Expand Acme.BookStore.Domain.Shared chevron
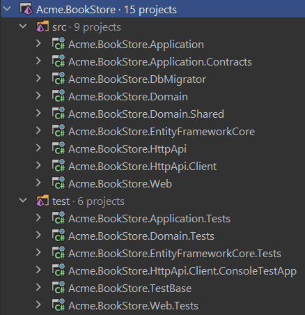Image resolution: width=305 pixels, height=315 pixels. pyautogui.click(x=38, y=114)
